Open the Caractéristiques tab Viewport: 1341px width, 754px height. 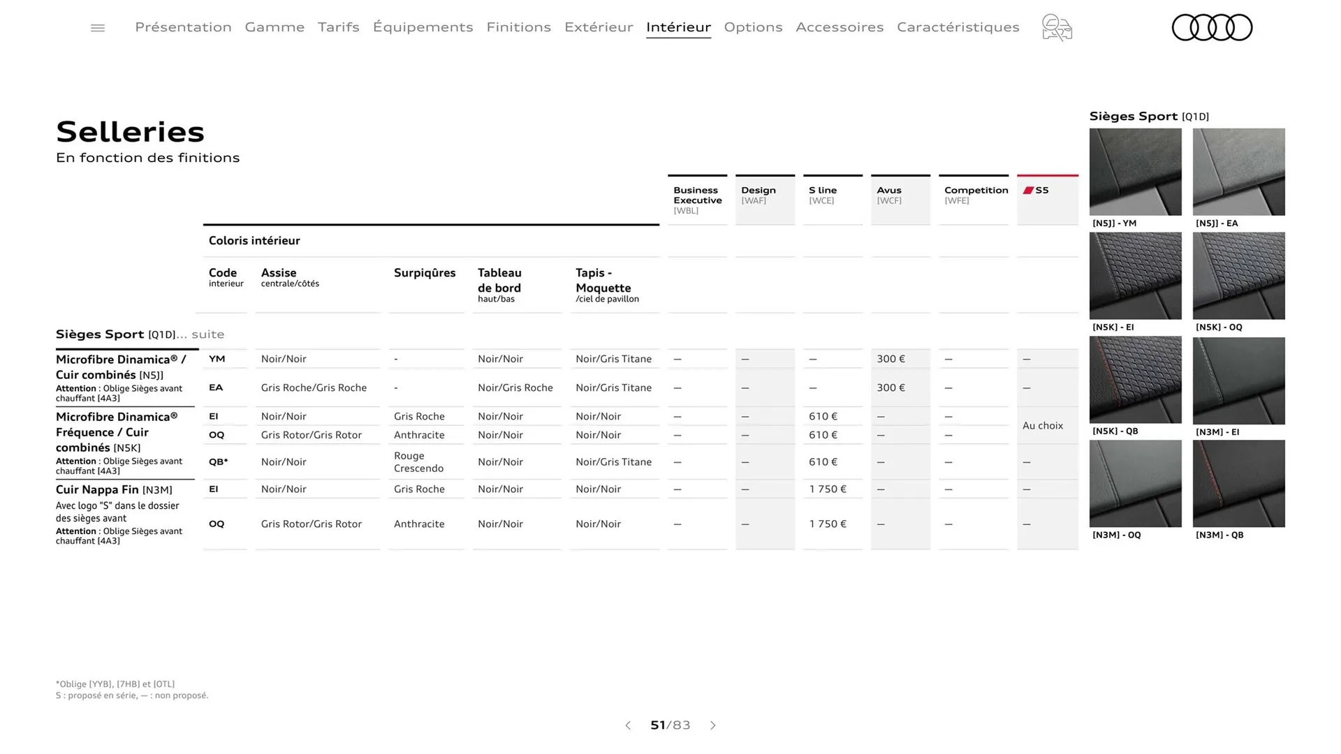click(x=958, y=27)
